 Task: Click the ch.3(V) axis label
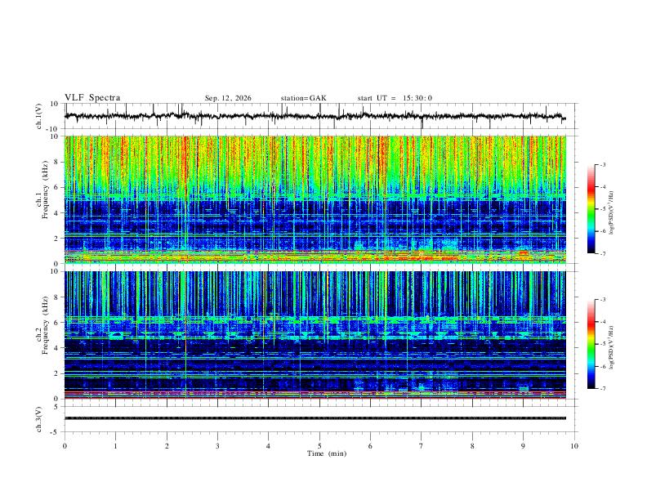[39, 420]
